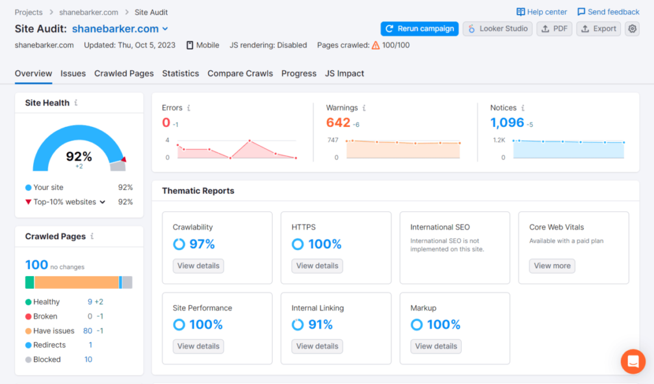654x384 pixels.
Task: Click the Internal Linking score ring icon
Action: (298, 325)
